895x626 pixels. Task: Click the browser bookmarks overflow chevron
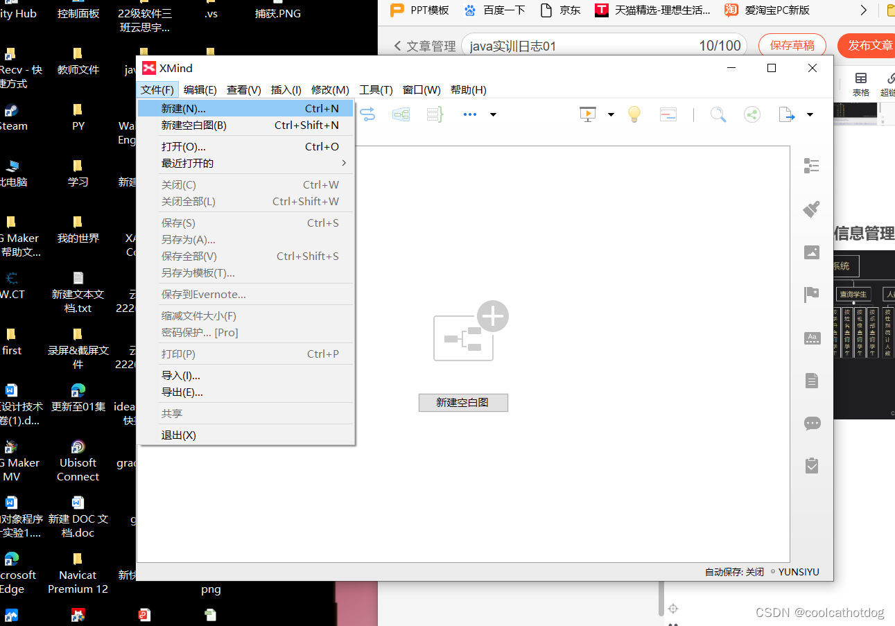point(863,10)
